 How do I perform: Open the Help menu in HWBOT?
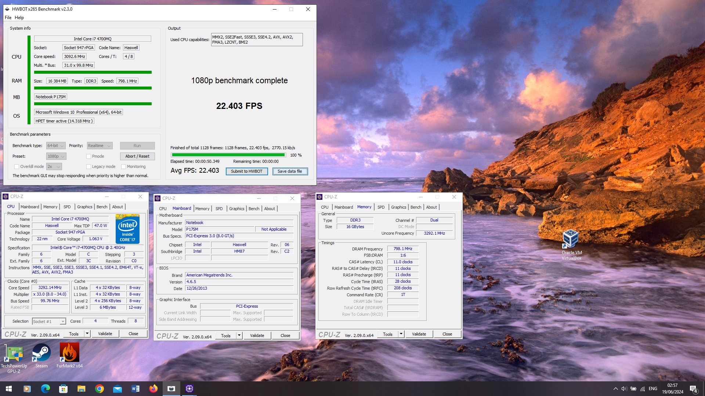(x=19, y=18)
